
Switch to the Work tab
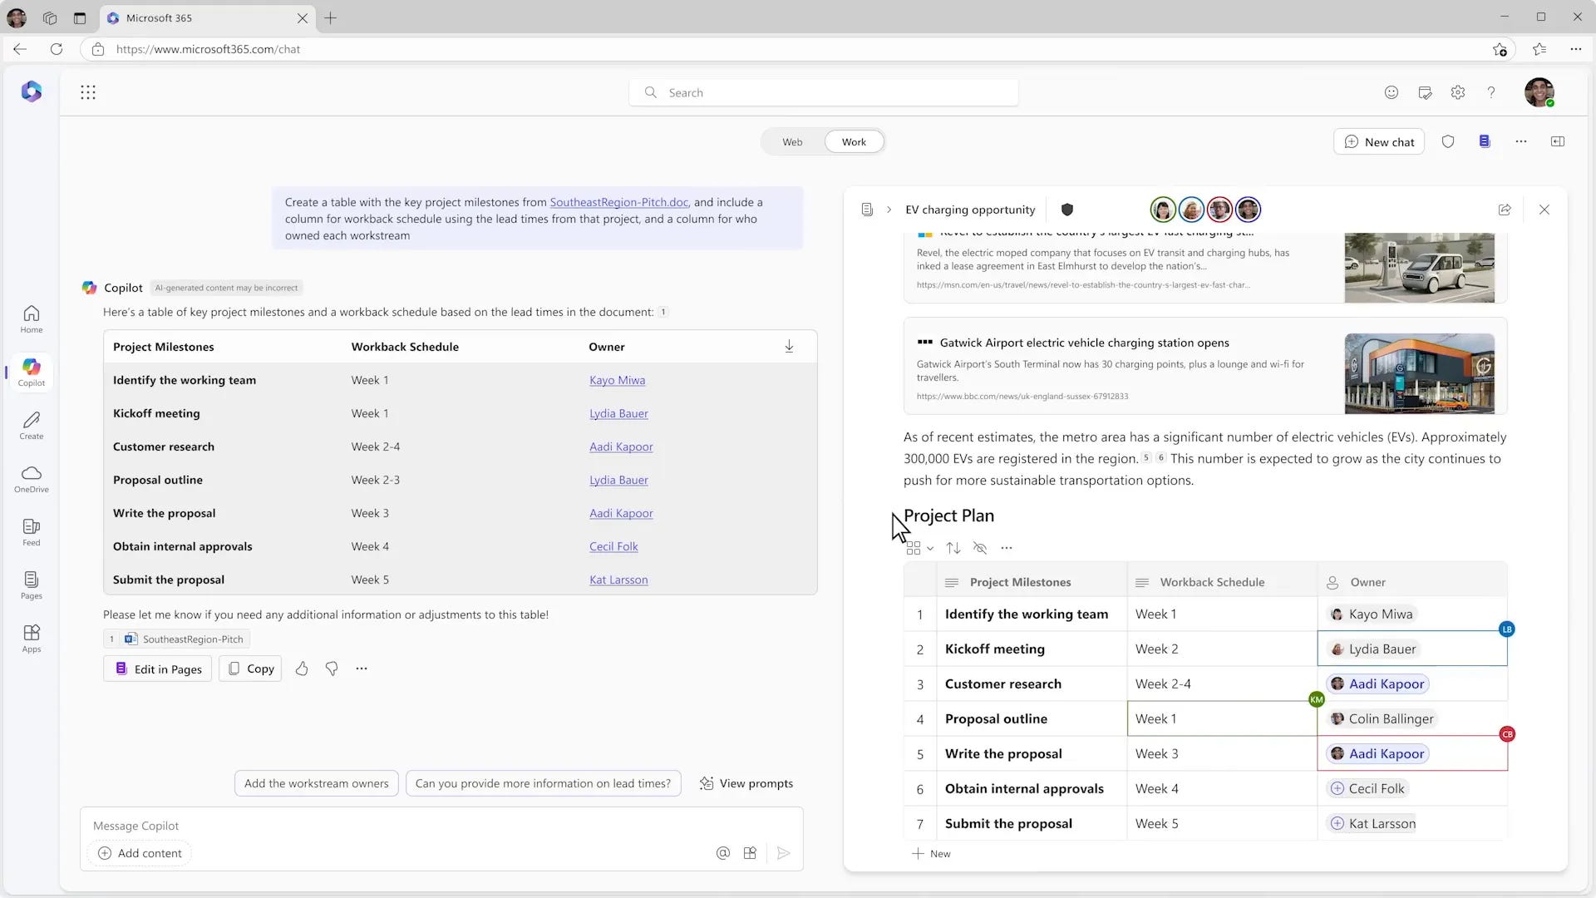[853, 141]
